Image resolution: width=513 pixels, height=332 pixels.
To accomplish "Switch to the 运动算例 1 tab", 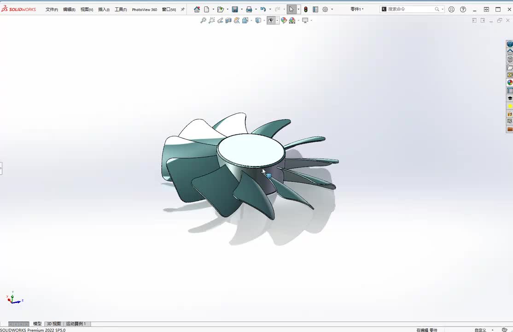I will coord(76,324).
